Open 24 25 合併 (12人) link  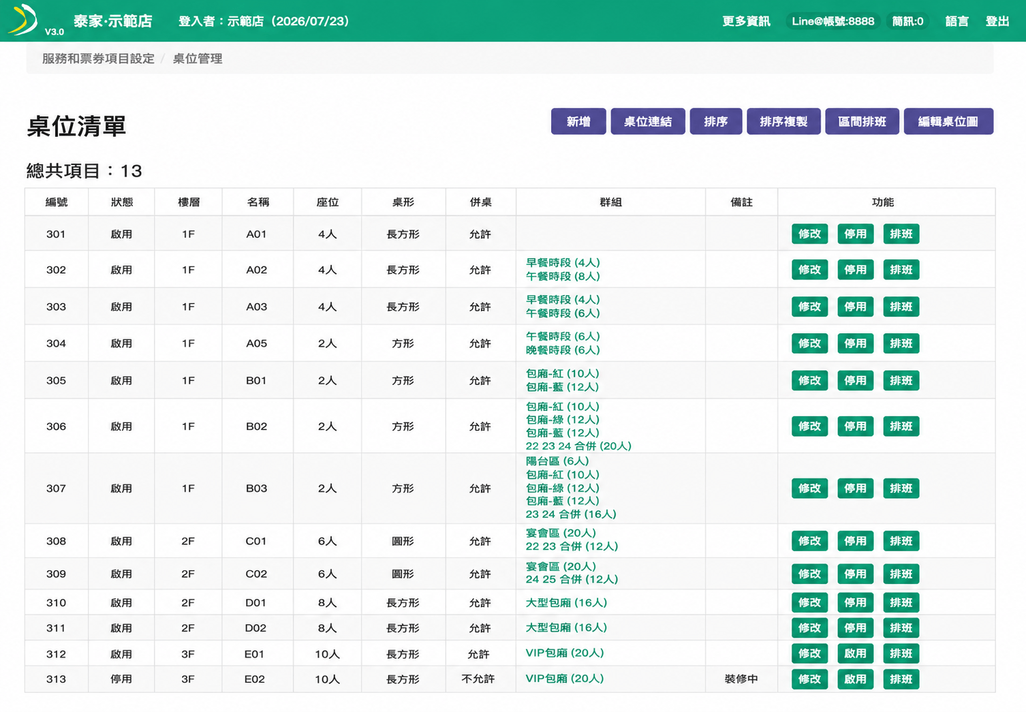(572, 580)
